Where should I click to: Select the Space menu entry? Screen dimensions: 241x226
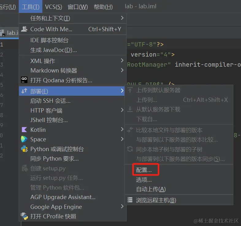point(73,139)
